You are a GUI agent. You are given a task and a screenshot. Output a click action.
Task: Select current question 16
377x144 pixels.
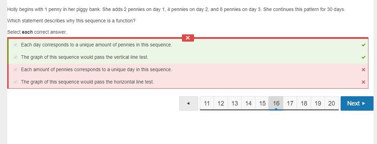coord(276,103)
